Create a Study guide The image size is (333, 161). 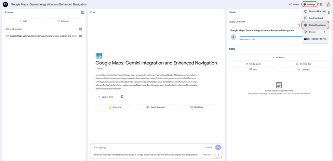click(254, 64)
